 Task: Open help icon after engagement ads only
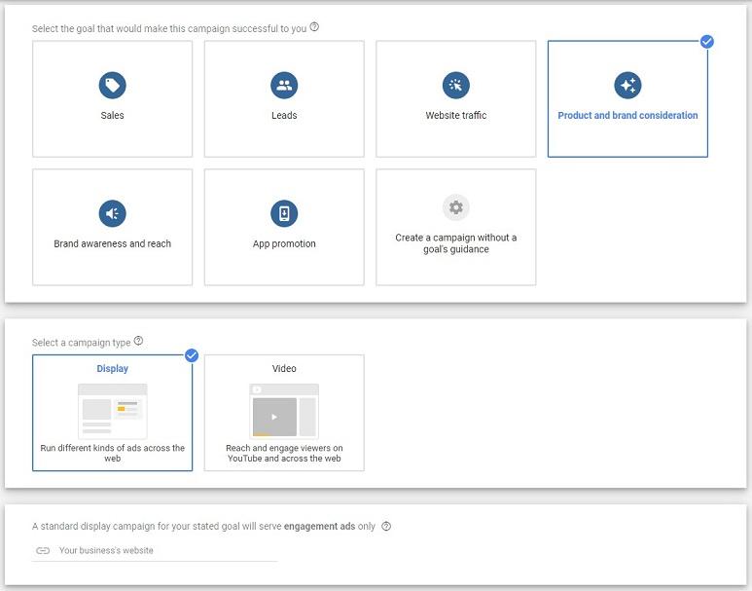point(386,526)
